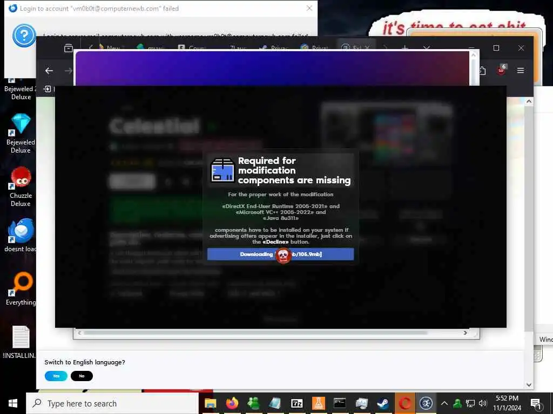Expand the list-all-tabs chevron in tab bar
The width and height of the screenshot is (553, 414).
(427, 47)
